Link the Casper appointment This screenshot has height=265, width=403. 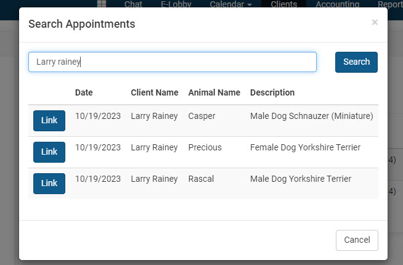tap(49, 121)
